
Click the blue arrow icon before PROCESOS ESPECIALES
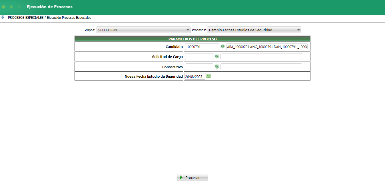[3, 17]
